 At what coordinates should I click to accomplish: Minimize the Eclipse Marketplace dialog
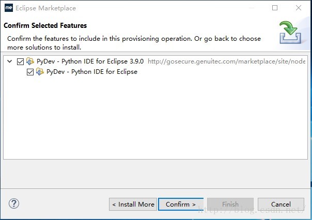click(252, 8)
